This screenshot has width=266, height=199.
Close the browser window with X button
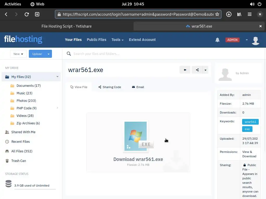pos(260,15)
